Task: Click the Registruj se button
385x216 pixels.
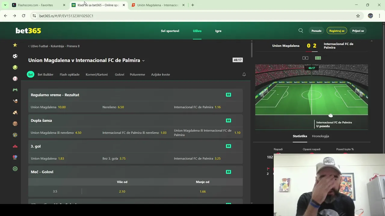Action: (x=337, y=31)
